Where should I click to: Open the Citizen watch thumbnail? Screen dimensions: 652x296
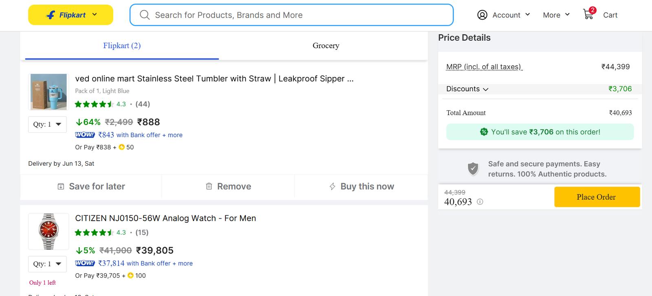click(x=48, y=231)
